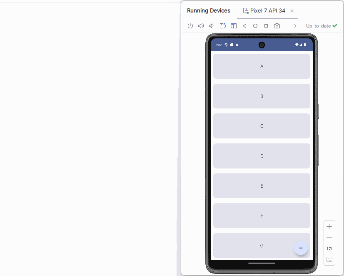
Task: Zoom in the emulator with plus control
Action: click(x=329, y=227)
